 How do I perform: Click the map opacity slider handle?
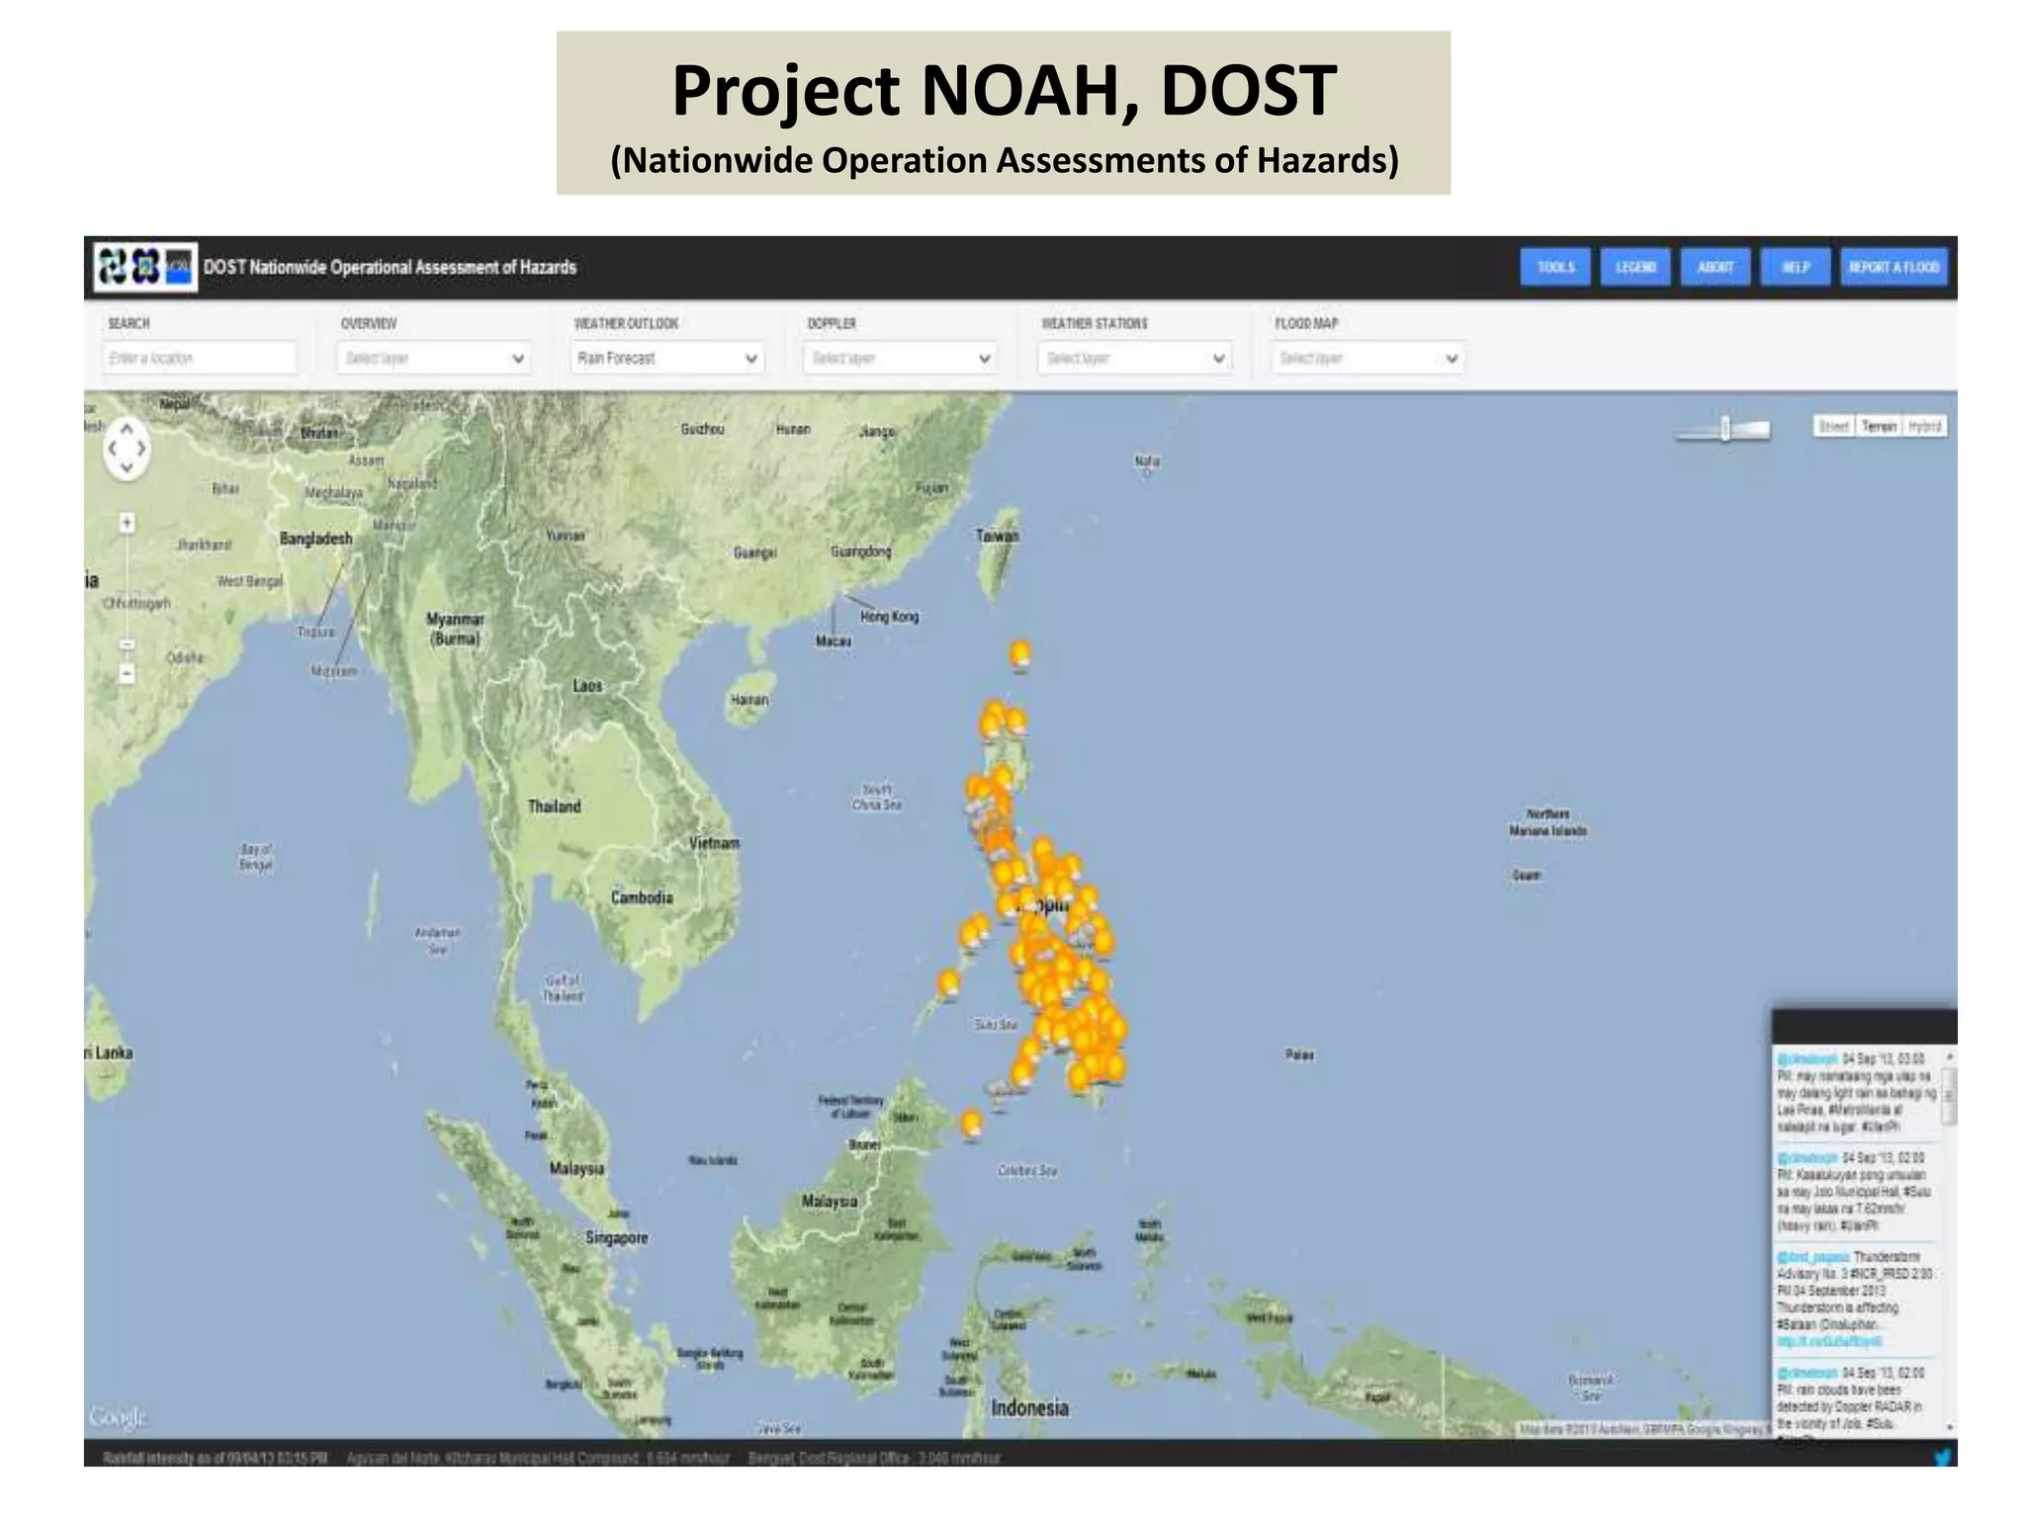1725,429
